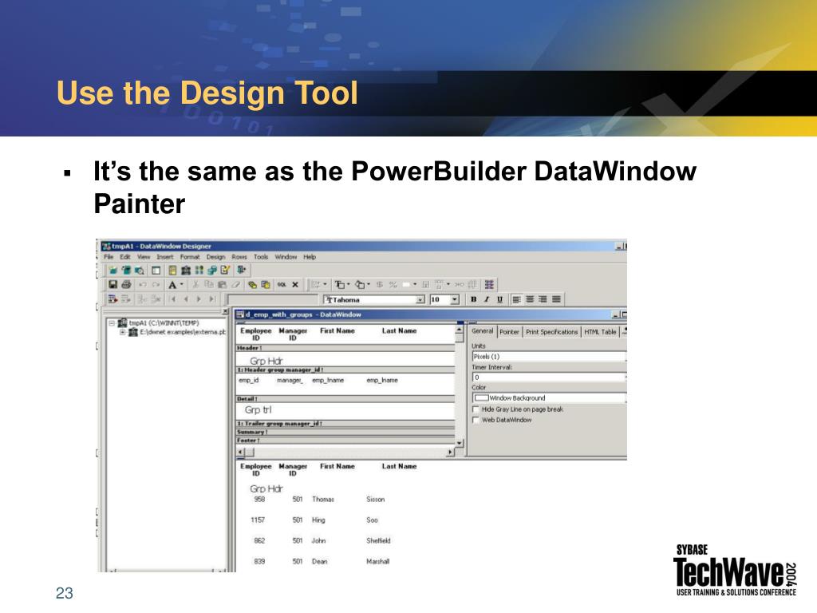Click the emp_id column in detail band
This screenshot has width=817, height=613.
[249, 381]
